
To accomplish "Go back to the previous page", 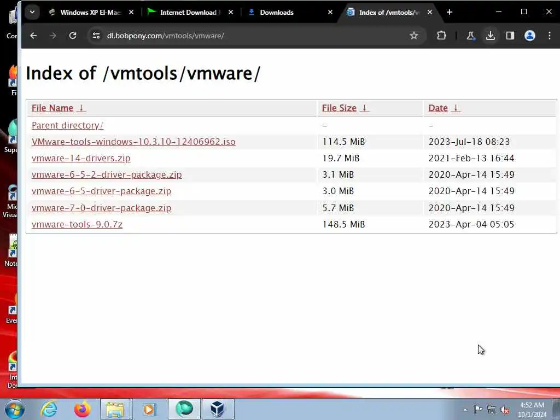I will click(x=33, y=36).
